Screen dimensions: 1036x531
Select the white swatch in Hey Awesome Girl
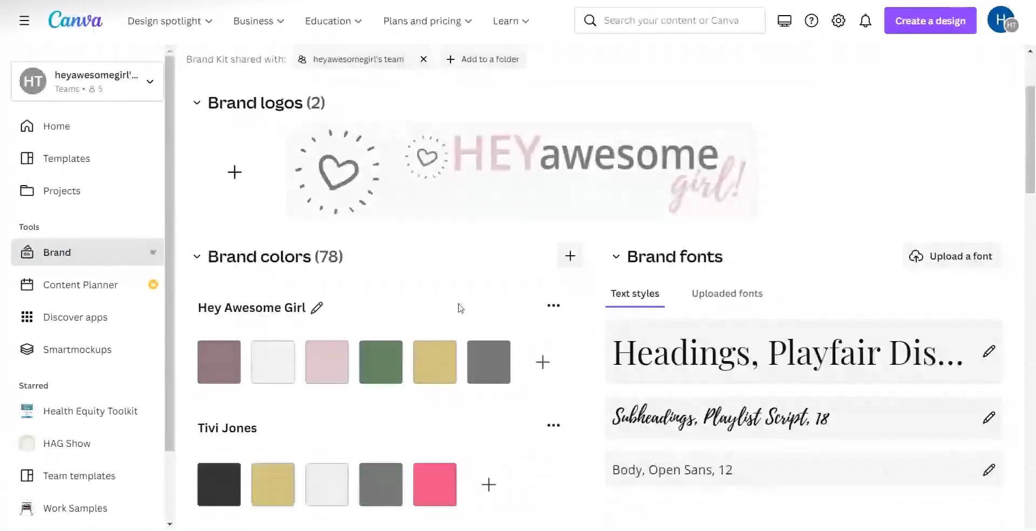coord(273,362)
